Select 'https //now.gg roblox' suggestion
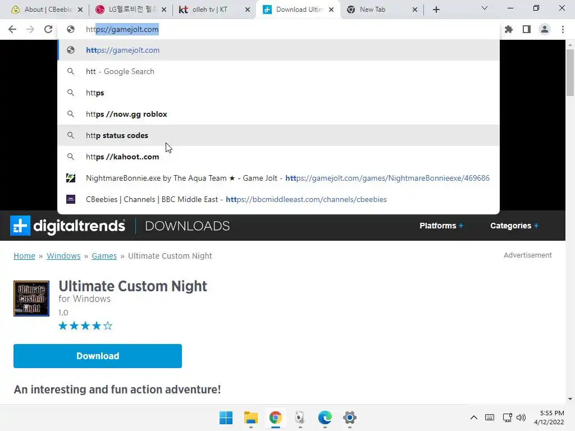Screen dimensions: 575x431 pyautogui.click(x=279, y=114)
